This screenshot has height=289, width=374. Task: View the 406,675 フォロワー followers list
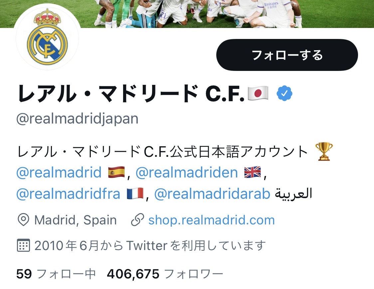(x=165, y=274)
